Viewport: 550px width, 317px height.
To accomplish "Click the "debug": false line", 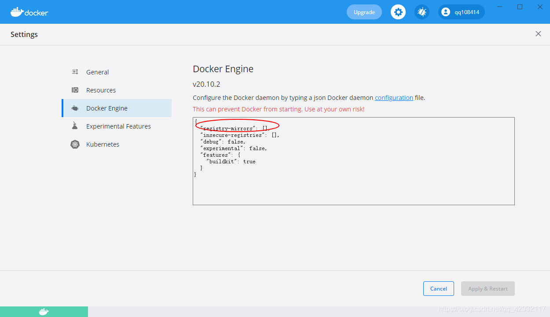I will click(x=223, y=142).
